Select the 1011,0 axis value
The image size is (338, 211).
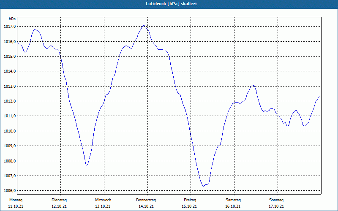point(10,116)
